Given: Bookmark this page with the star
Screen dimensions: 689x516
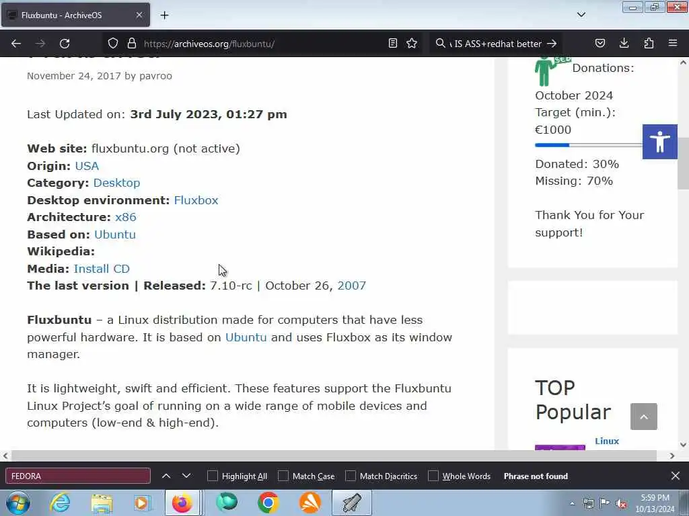Looking at the screenshot, I should click(412, 44).
